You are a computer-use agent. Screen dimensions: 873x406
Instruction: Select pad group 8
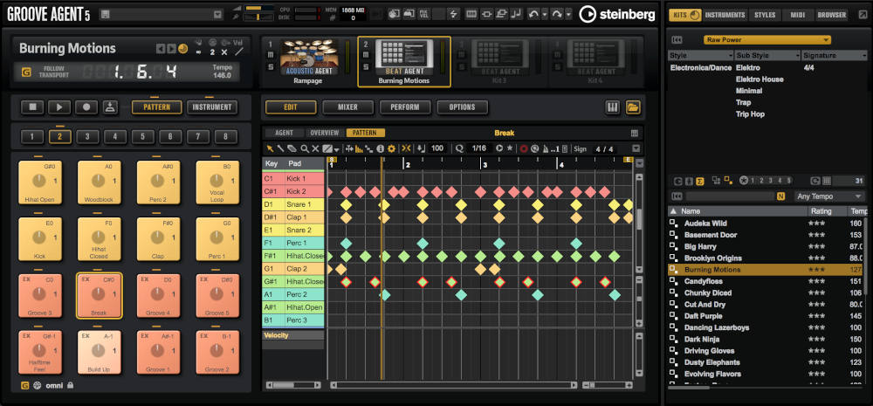coord(225,136)
